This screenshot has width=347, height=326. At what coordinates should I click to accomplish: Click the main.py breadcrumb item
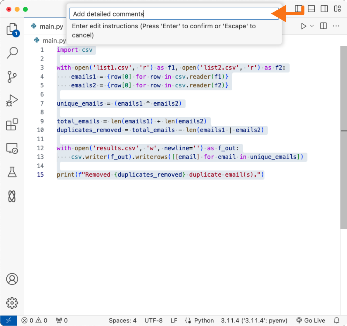tap(50, 40)
